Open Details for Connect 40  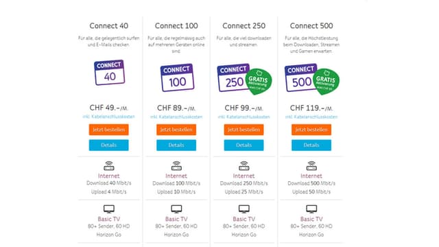108,145
